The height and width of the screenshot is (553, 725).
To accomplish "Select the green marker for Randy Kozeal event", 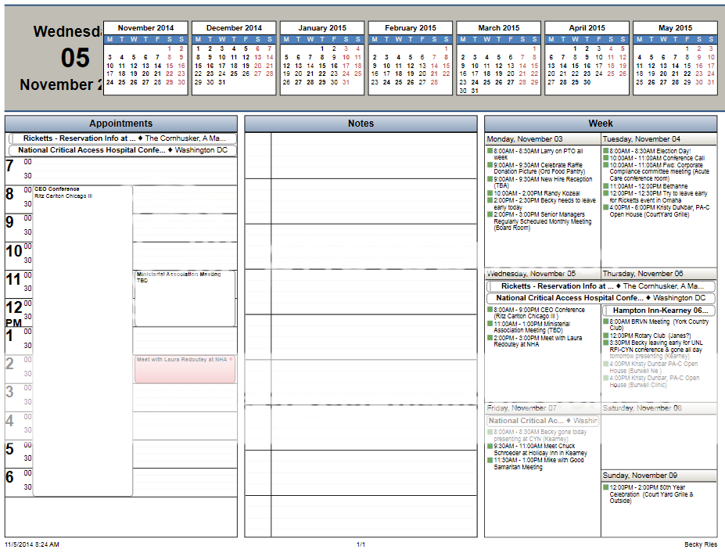I will [490, 193].
